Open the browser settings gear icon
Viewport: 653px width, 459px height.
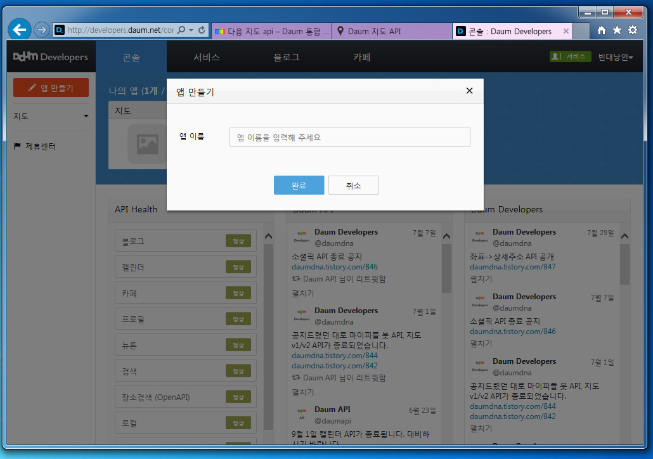631,29
